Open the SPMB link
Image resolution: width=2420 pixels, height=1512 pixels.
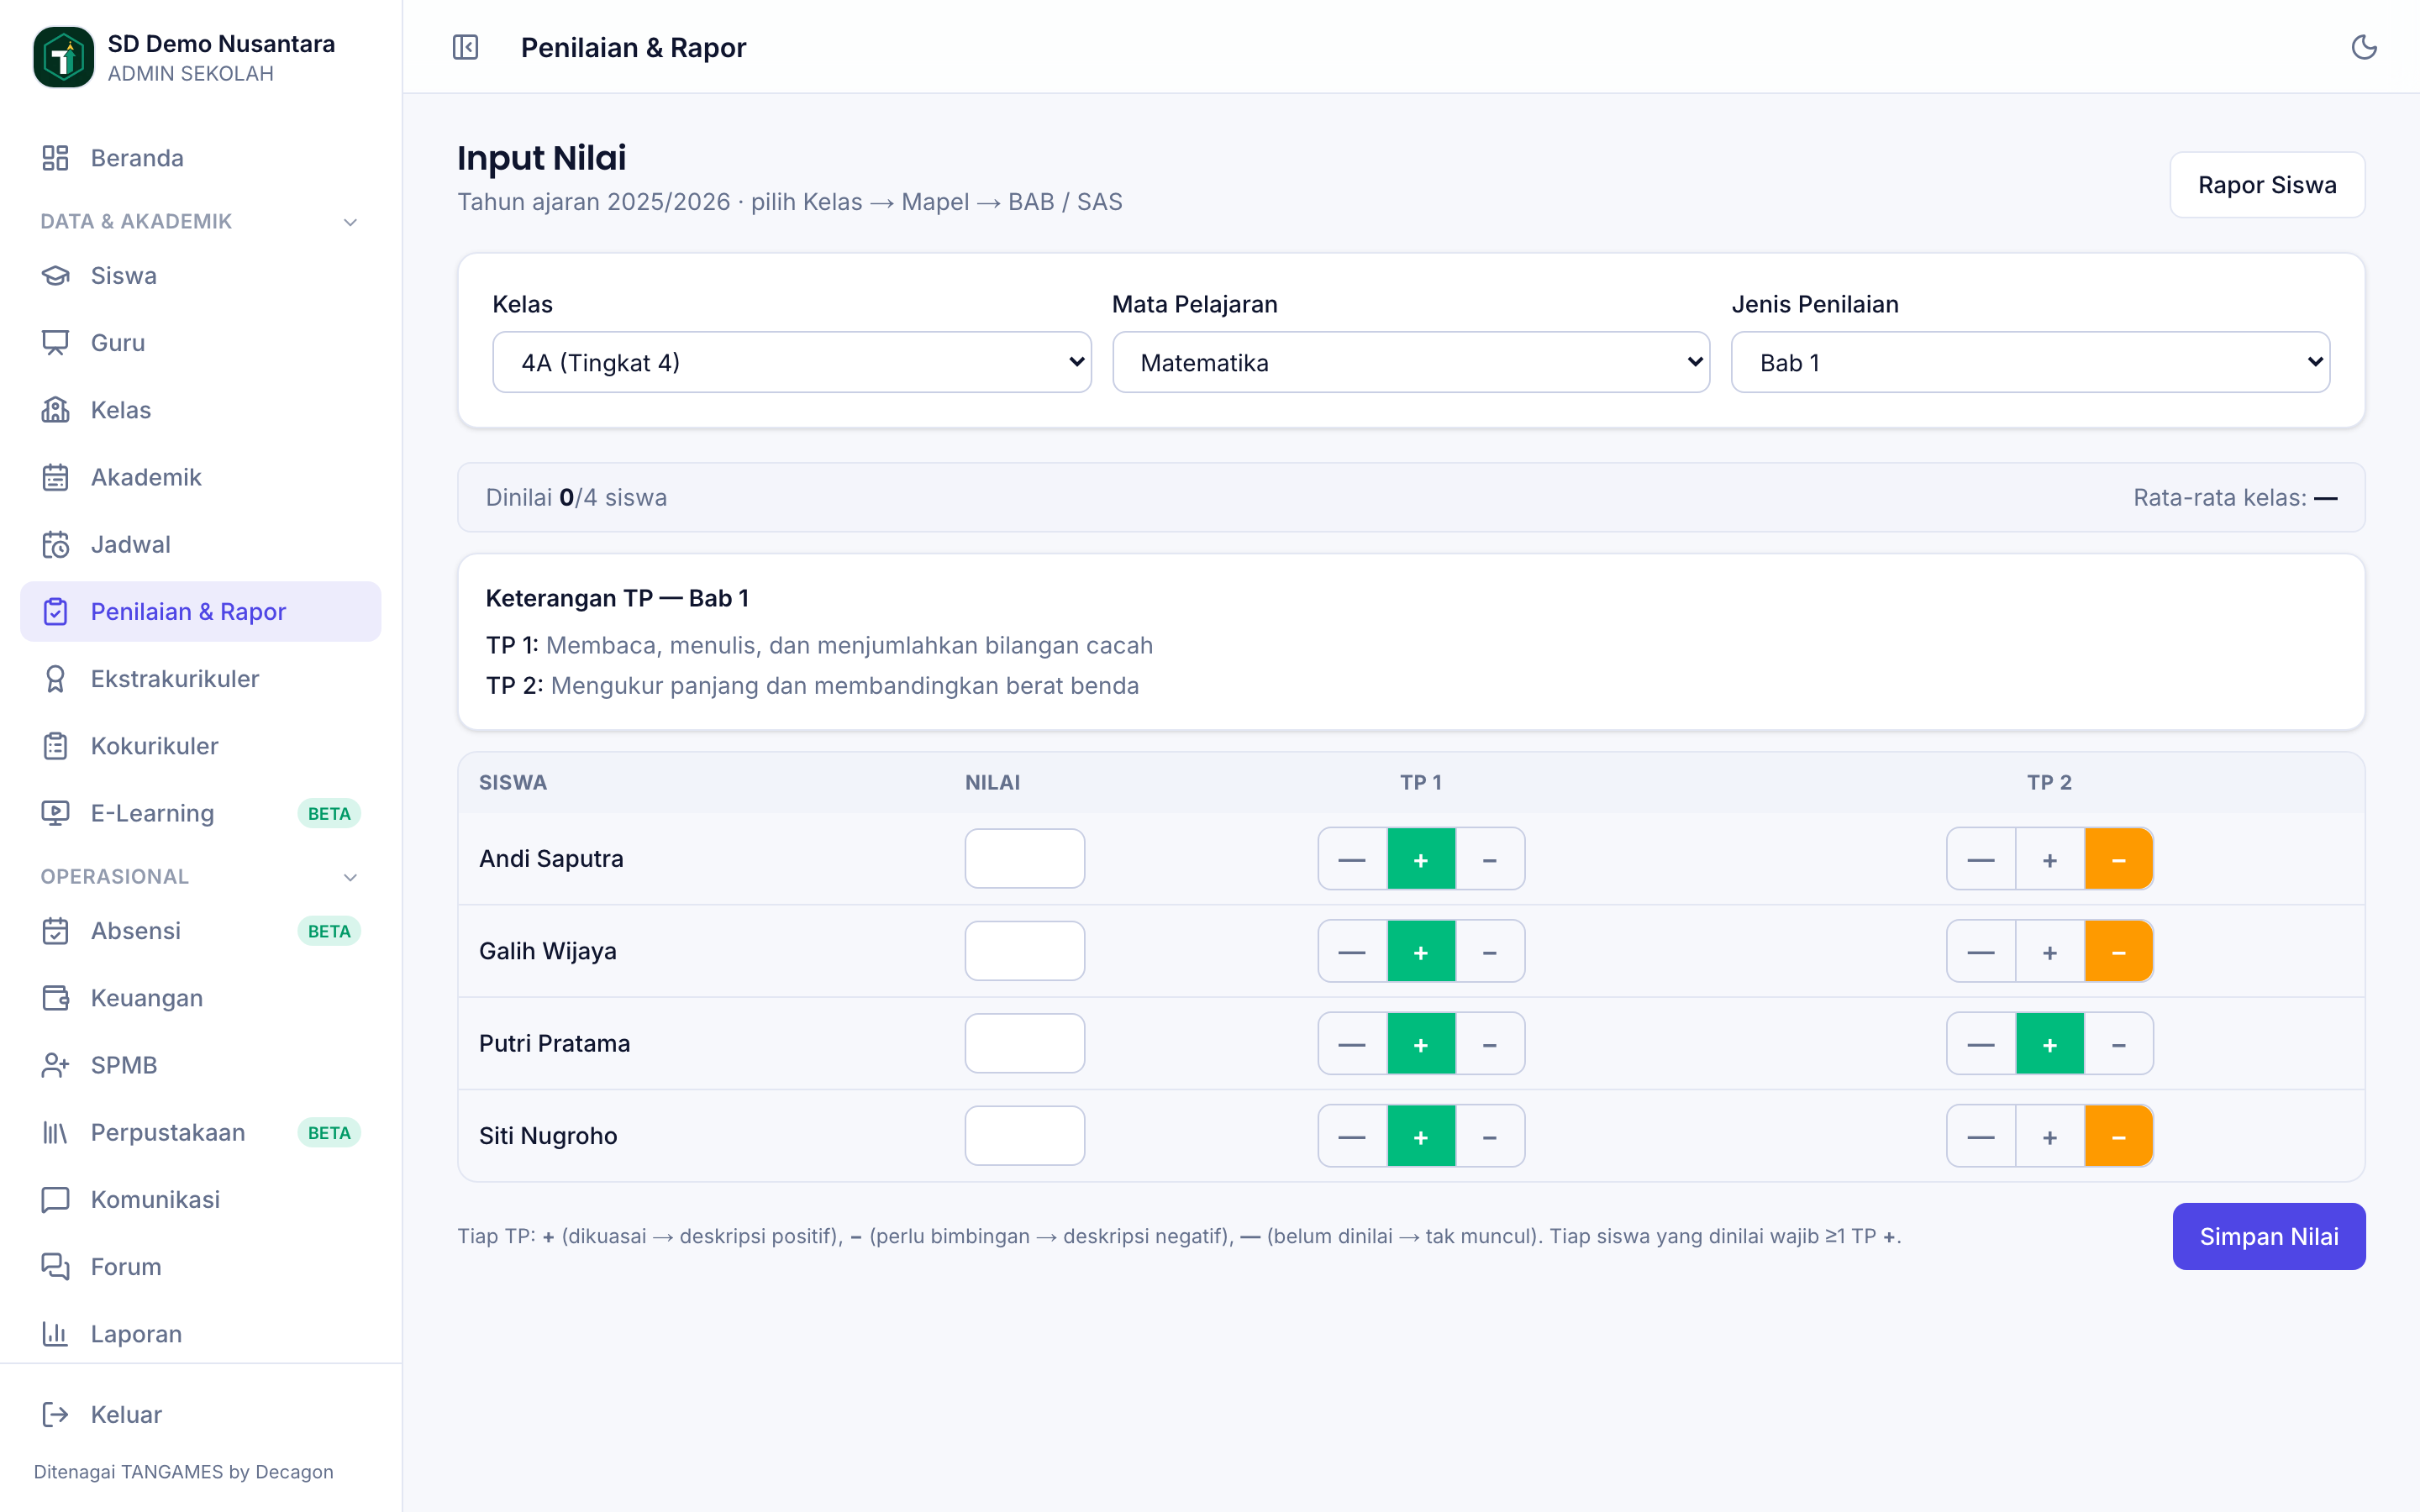pos(200,1065)
